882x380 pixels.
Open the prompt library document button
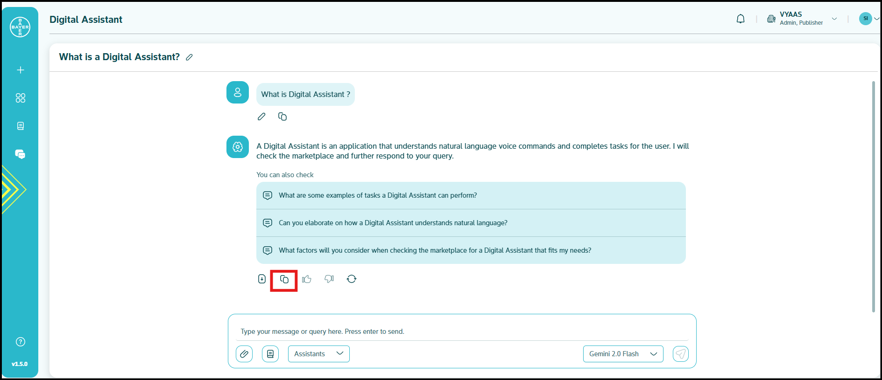[x=270, y=354]
